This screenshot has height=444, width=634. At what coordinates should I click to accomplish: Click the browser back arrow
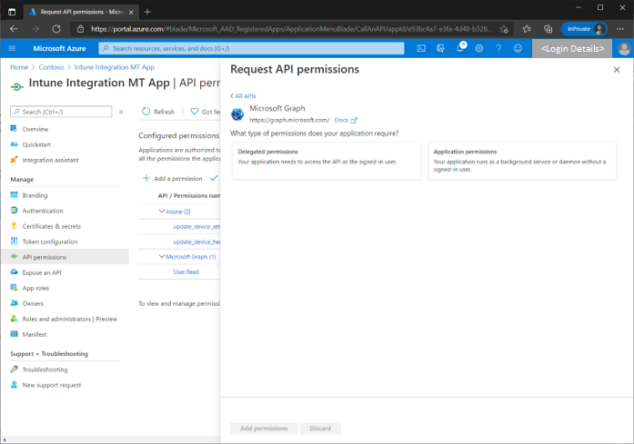coord(14,29)
